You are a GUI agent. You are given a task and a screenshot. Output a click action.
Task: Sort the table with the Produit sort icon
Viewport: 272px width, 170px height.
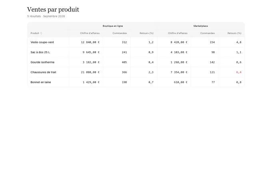41,33
